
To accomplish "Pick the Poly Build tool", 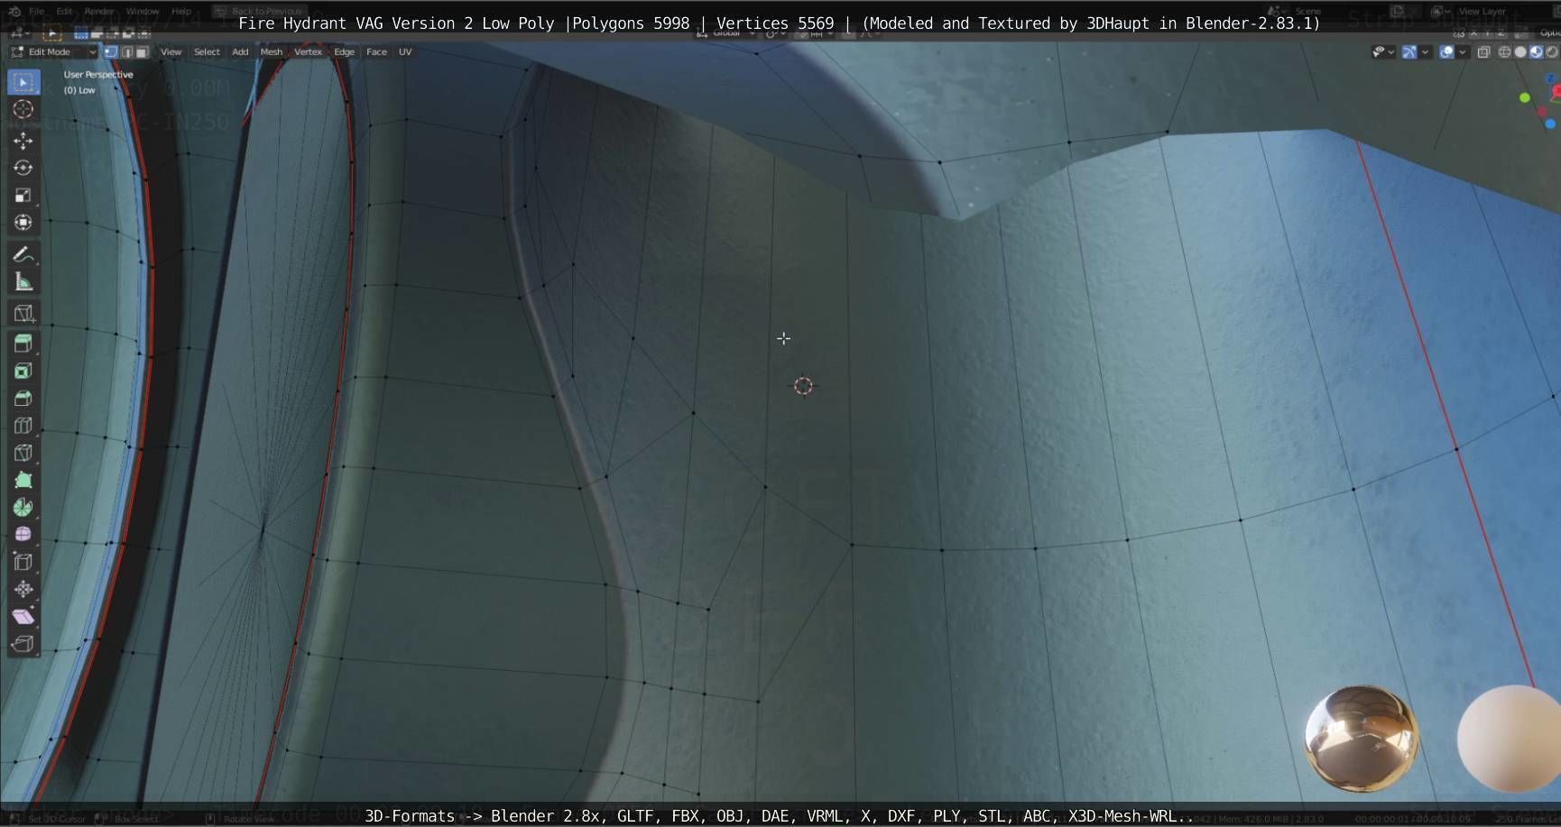I will click(x=23, y=480).
